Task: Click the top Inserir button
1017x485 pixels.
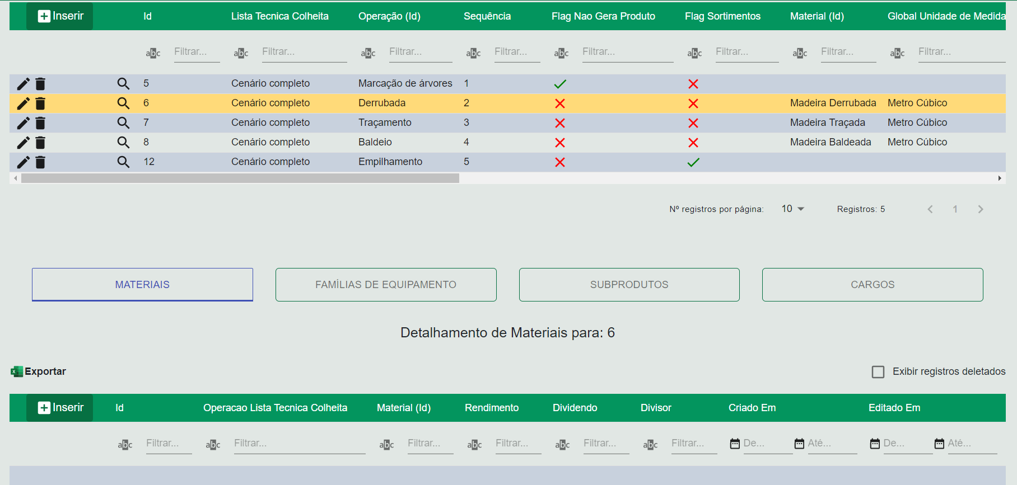Action: (60, 16)
